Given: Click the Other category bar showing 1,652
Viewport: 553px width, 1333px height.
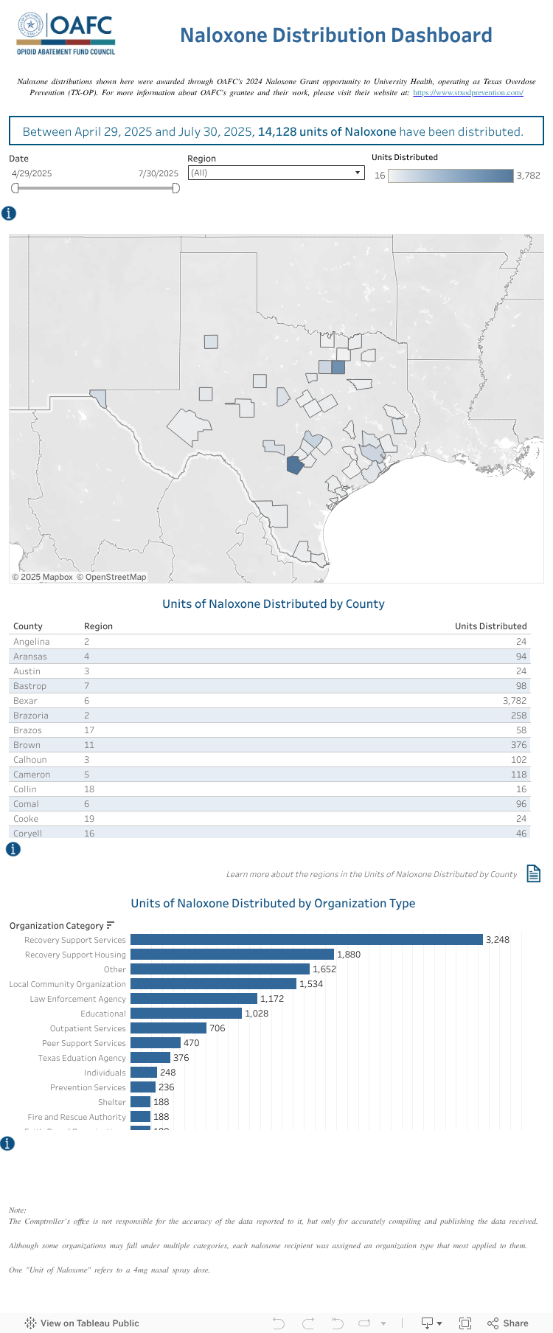Looking at the screenshot, I should [220, 969].
